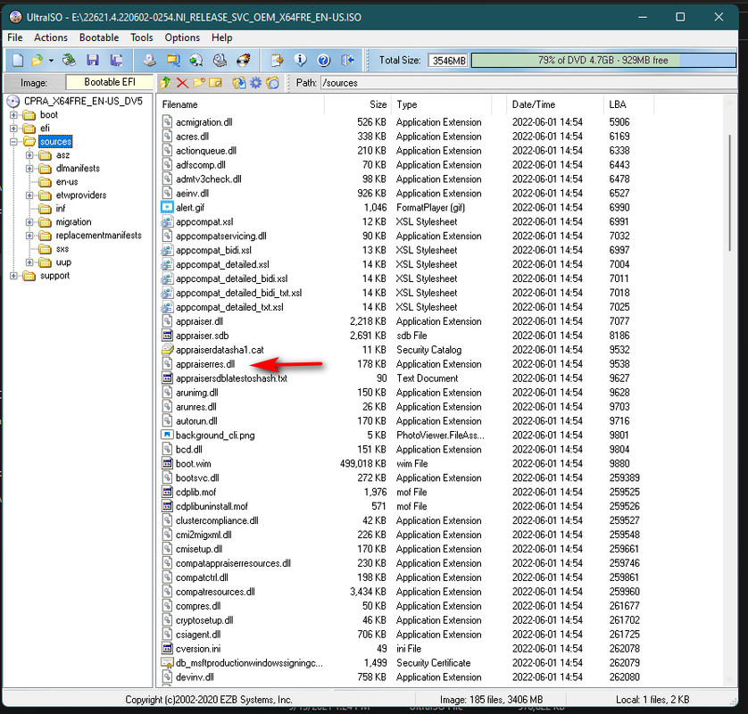The height and width of the screenshot is (714, 748).
Task: Expand the support folder node
Action: click(x=13, y=276)
